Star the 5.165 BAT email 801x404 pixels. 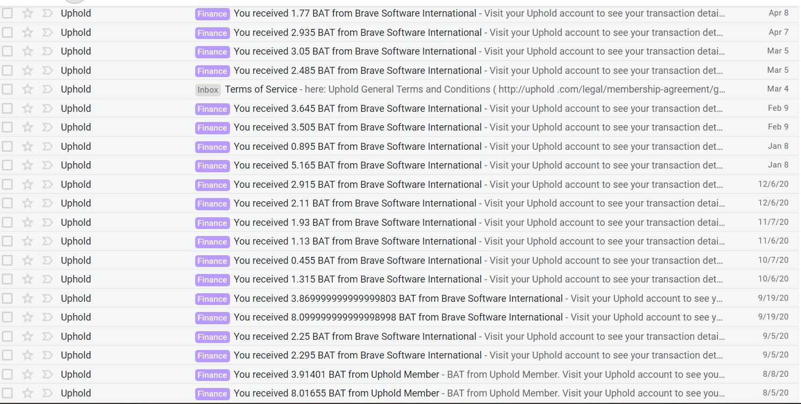27,165
